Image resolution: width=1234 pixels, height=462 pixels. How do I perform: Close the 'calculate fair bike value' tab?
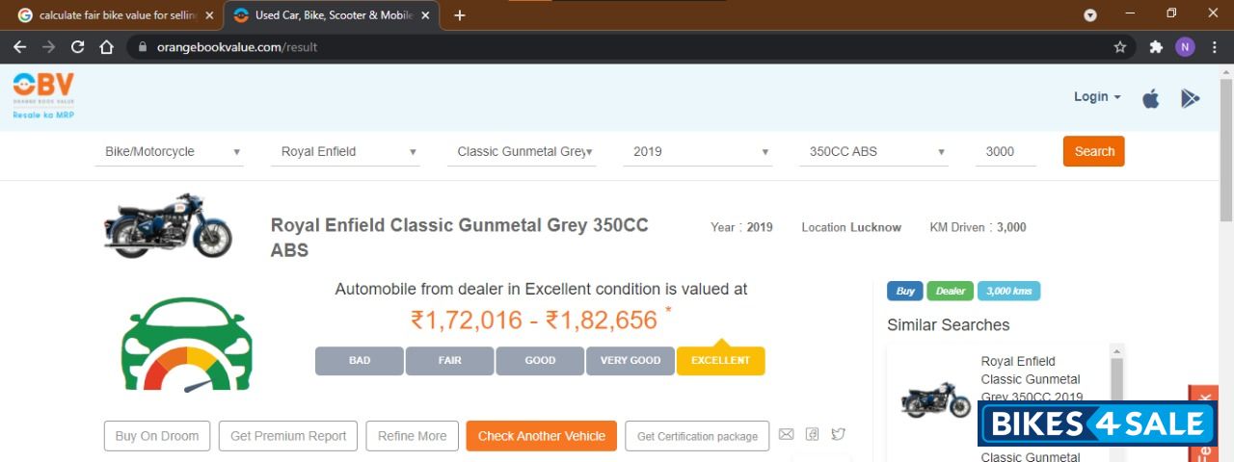(x=209, y=15)
